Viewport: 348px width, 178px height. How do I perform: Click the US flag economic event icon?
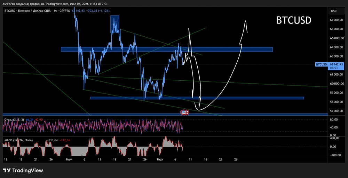click(184, 113)
